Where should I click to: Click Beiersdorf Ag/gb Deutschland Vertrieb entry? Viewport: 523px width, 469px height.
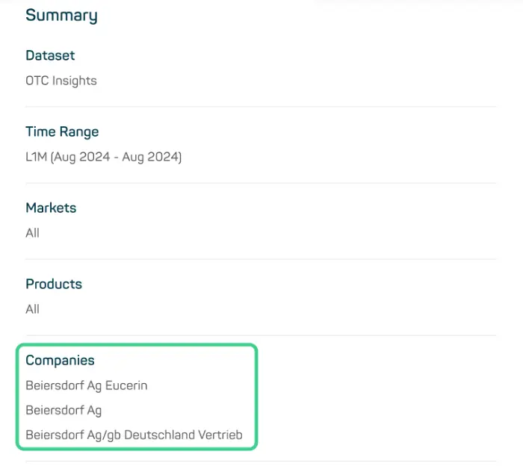(134, 435)
